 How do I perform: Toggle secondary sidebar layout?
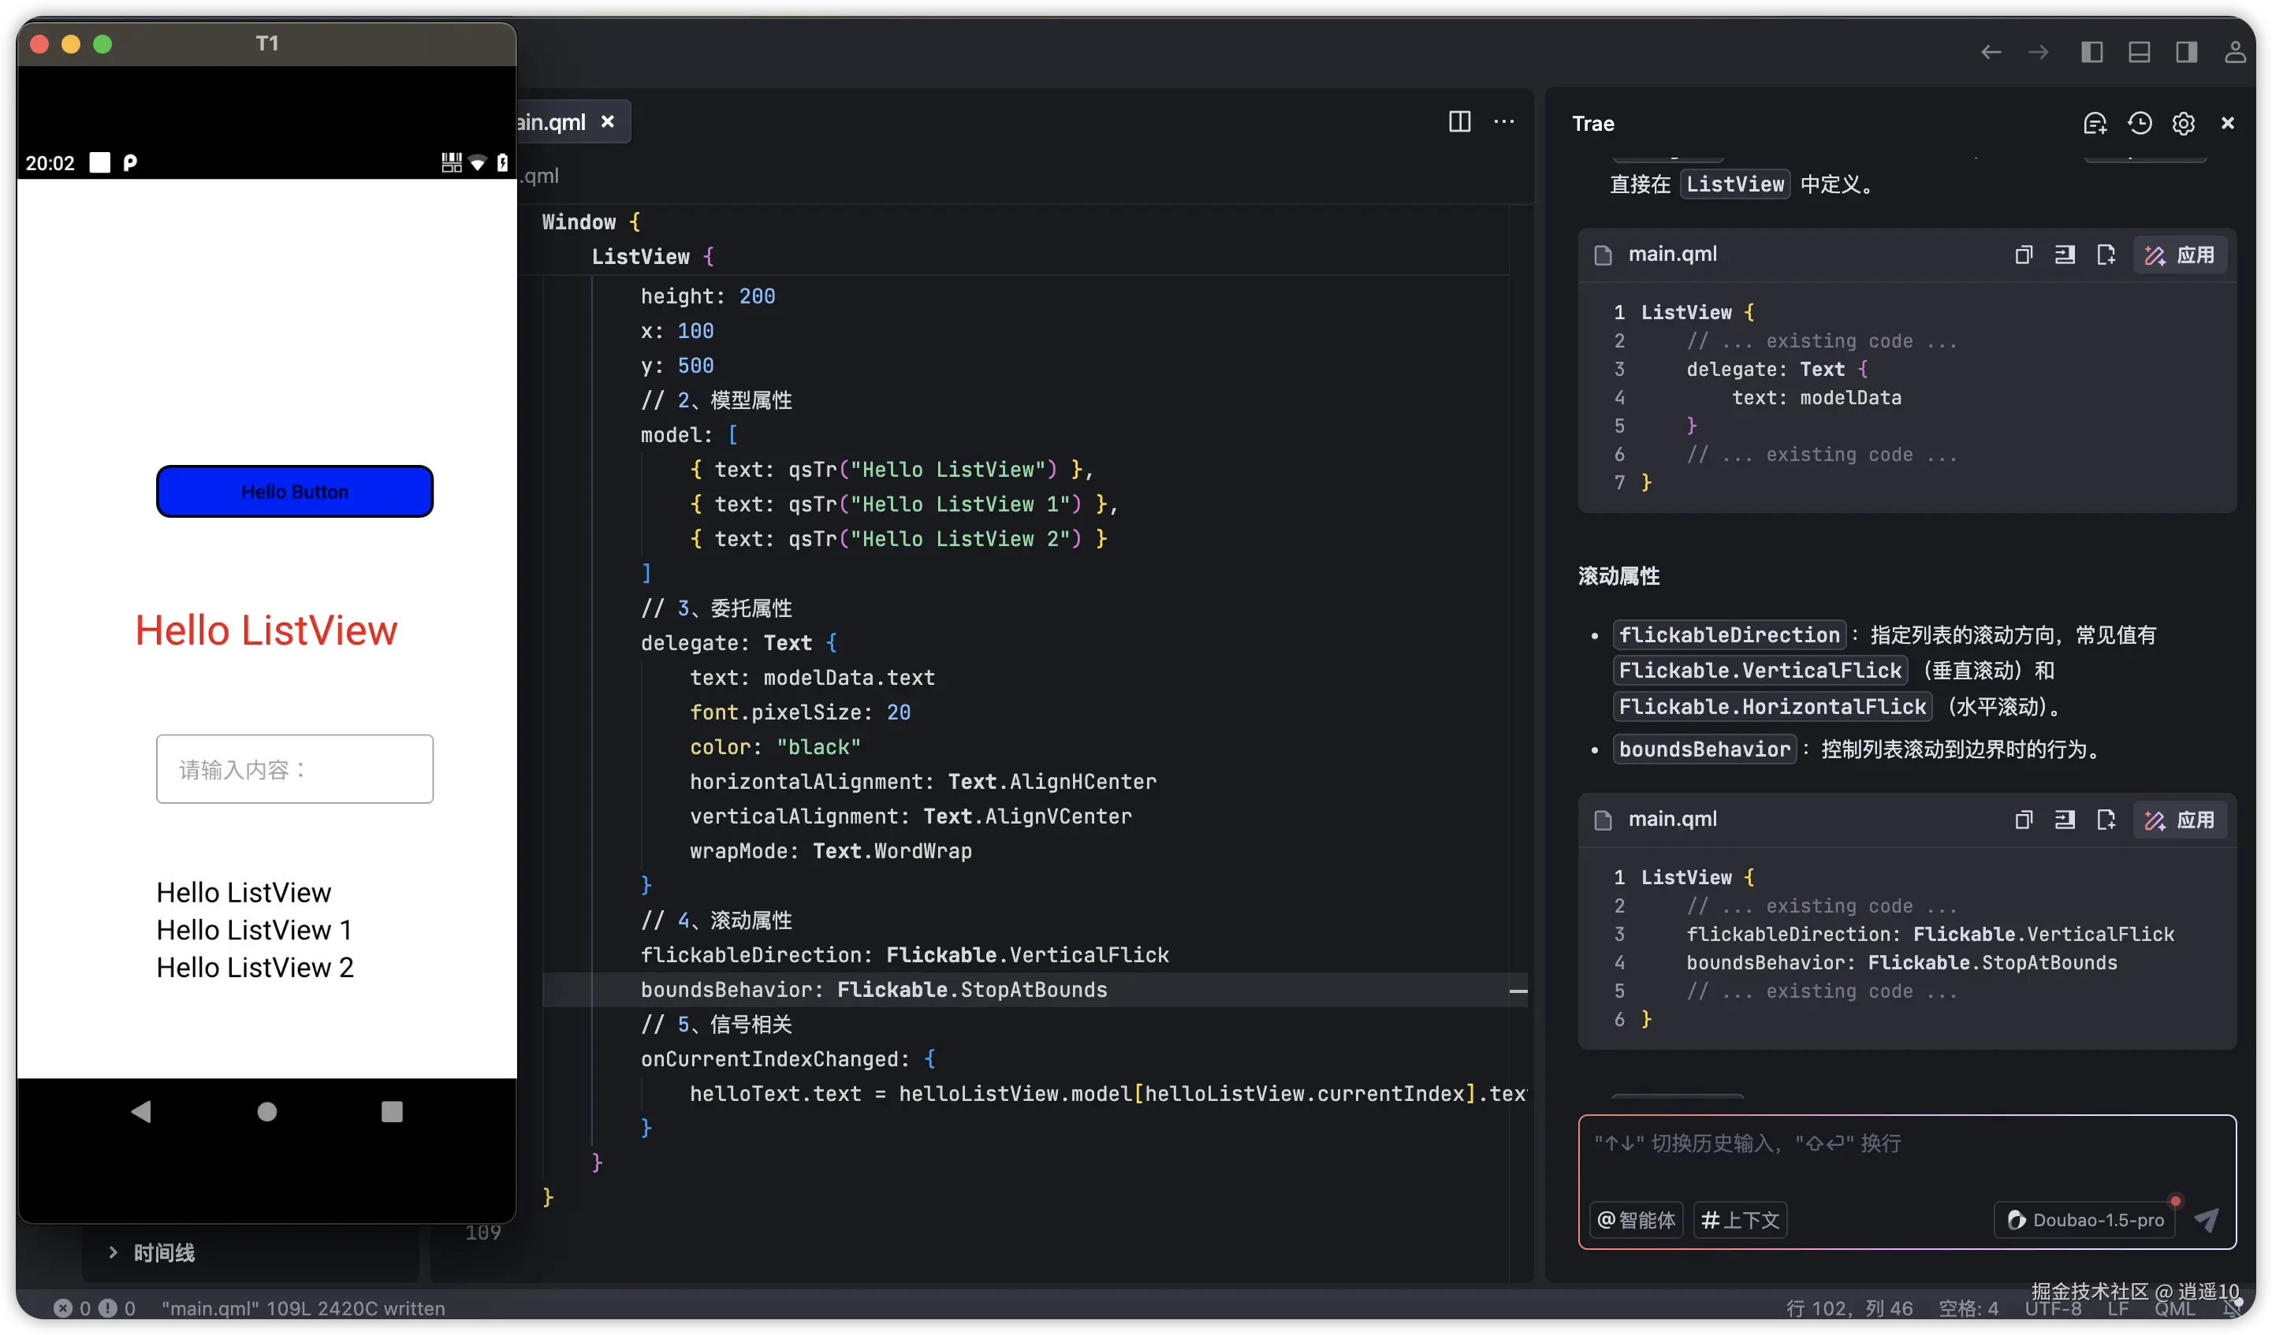[x=2186, y=52]
